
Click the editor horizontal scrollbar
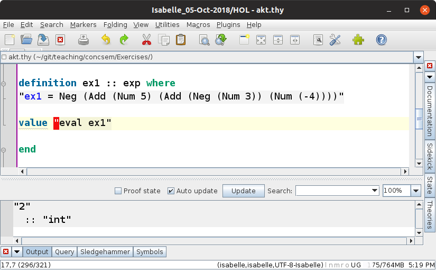pyautogui.click(x=211, y=172)
